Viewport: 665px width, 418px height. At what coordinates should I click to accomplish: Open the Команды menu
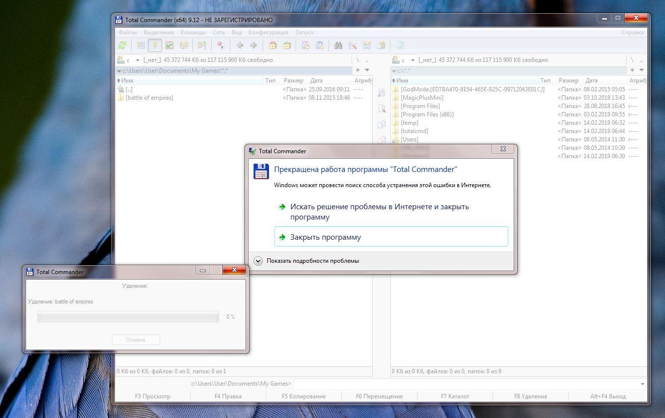pyautogui.click(x=193, y=32)
